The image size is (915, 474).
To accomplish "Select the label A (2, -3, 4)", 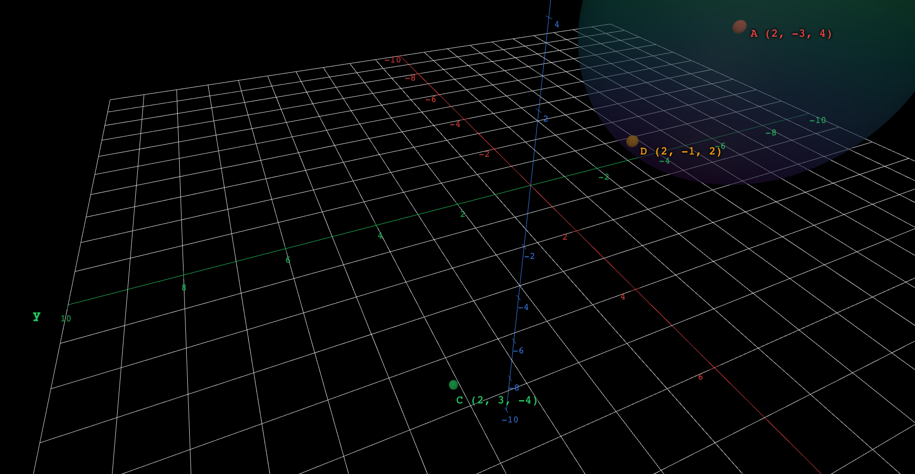I will click(791, 34).
